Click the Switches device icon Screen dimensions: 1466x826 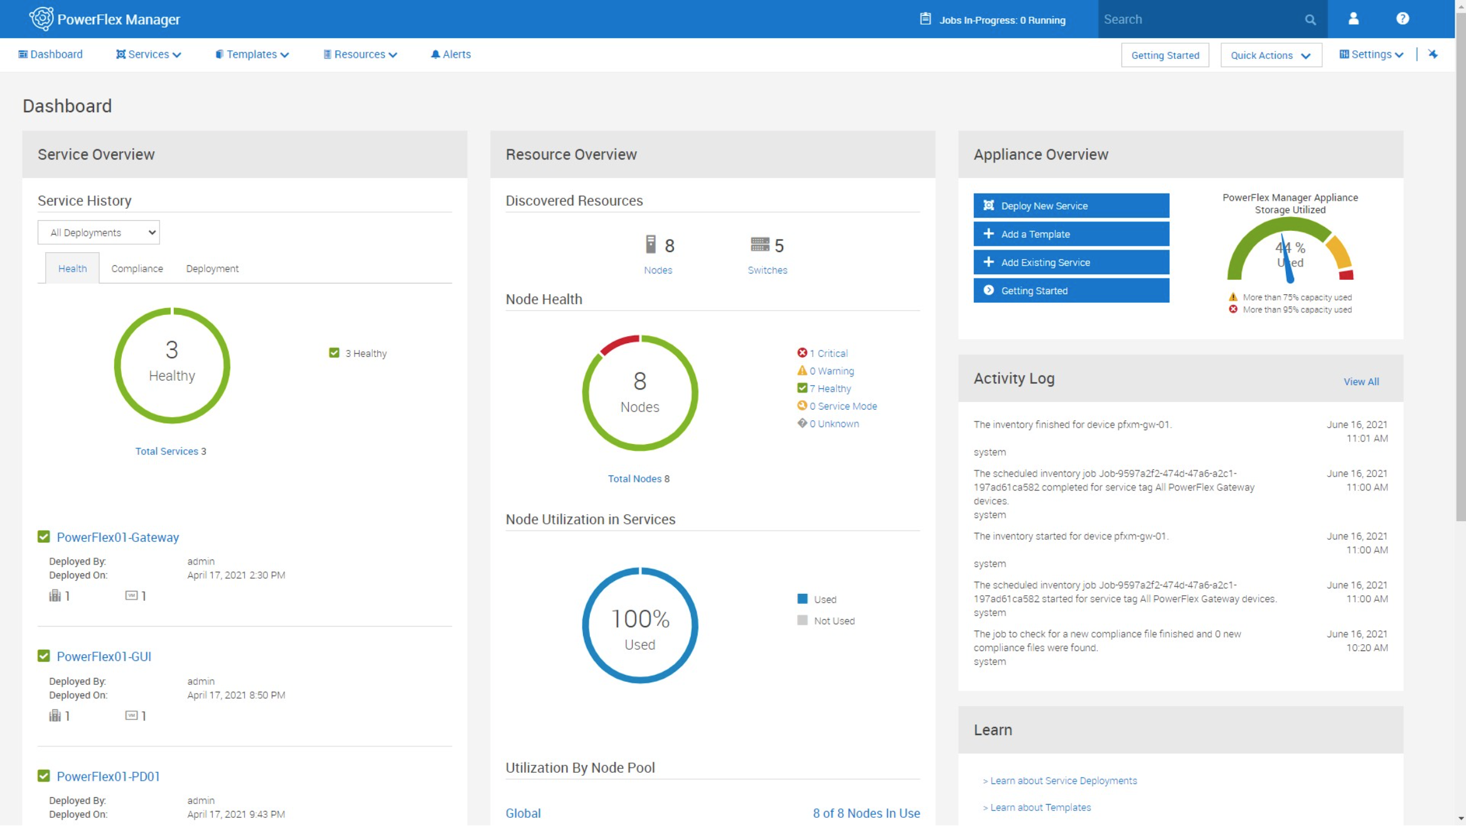click(759, 245)
